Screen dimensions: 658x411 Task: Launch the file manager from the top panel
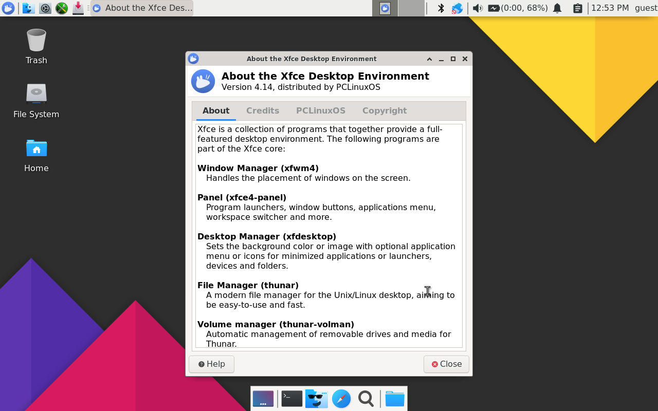click(x=28, y=8)
